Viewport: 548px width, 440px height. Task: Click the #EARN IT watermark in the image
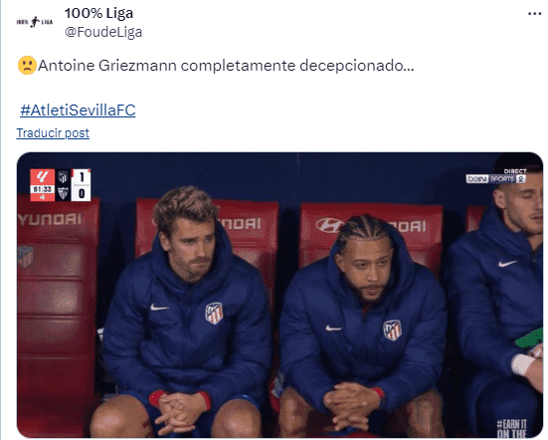[x=512, y=428]
